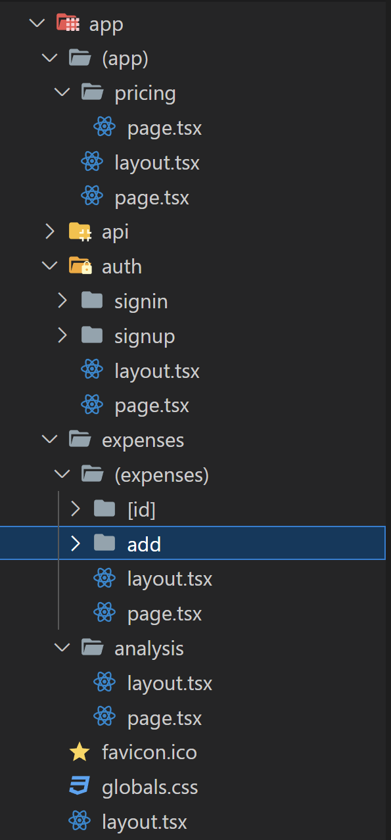Collapse the analysis folder chevron
The width and height of the screenshot is (391, 840).
click(x=62, y=648)
